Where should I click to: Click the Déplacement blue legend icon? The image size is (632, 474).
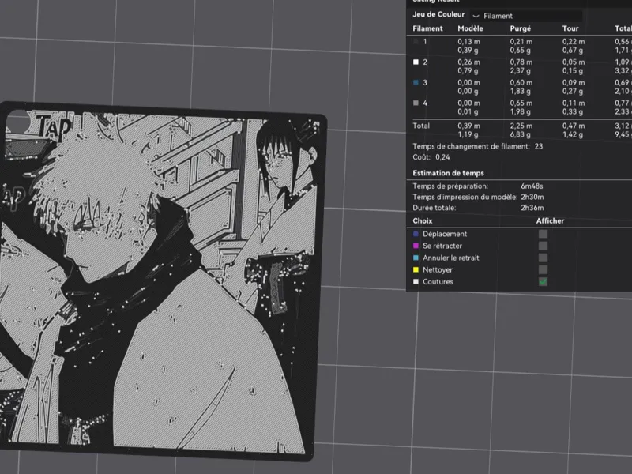click(416, 234)
